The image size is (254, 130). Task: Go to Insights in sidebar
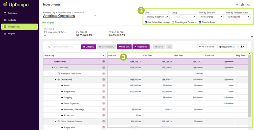coord(19,34)
